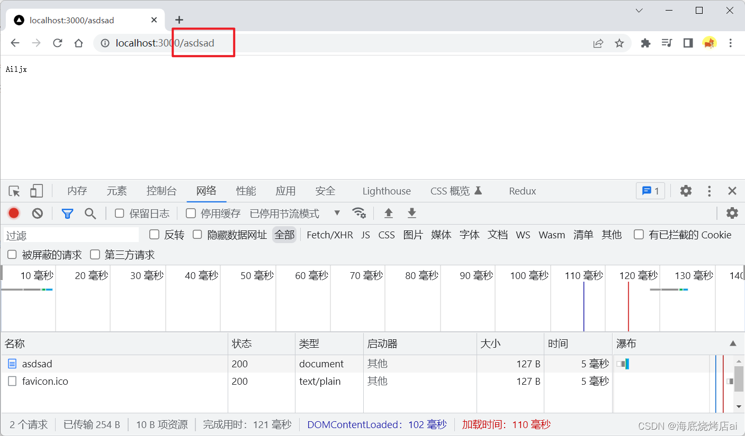
Task: Click the record network log button
Action: 14,213
